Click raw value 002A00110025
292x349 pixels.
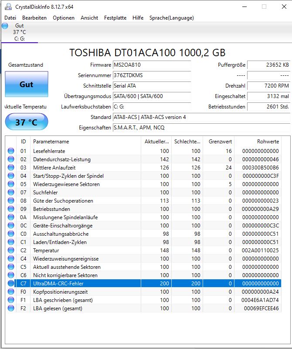(260, 251)
